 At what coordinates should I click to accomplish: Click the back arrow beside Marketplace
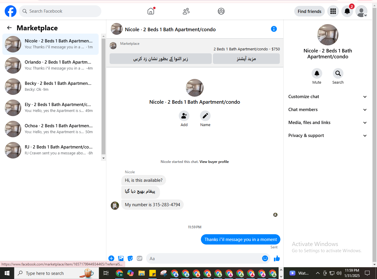(9, 28)
